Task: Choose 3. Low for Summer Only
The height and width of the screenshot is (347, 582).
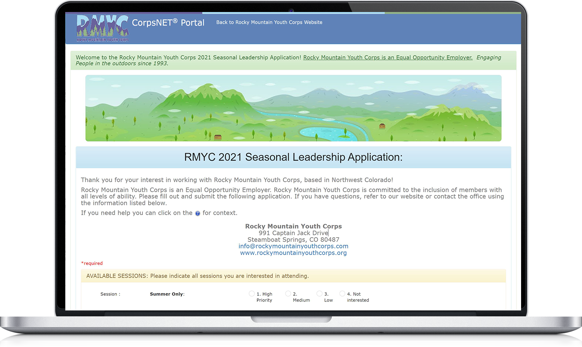Action: [x=319, y=294]
